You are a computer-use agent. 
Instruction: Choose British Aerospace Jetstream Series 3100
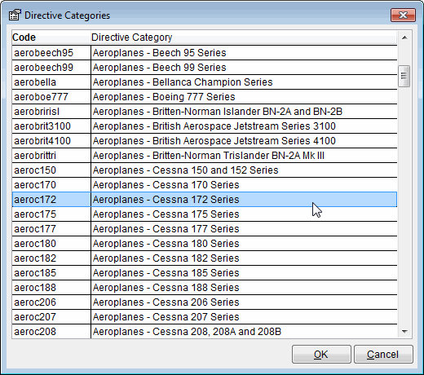205,126
